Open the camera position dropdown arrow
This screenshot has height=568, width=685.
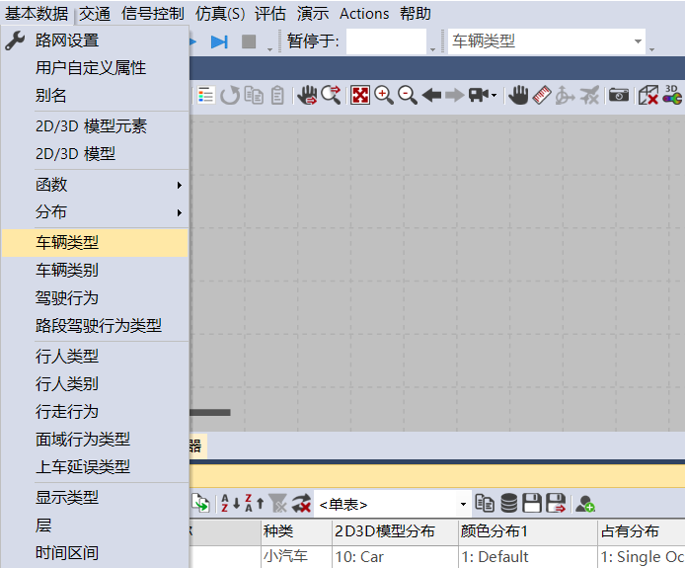click(495, 95)
